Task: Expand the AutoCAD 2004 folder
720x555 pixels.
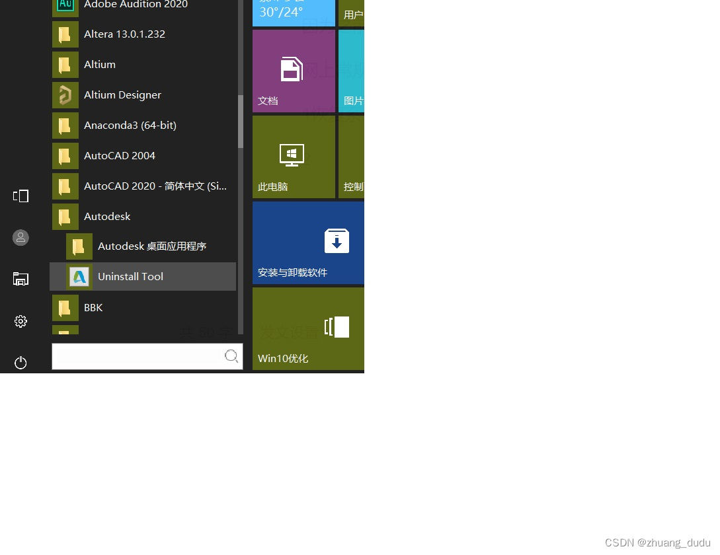Action: click(x=143, y=156)
